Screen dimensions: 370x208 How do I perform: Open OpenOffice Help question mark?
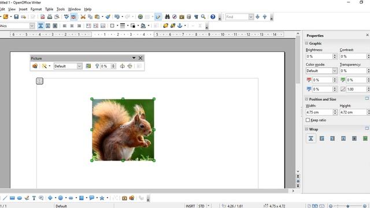coord(213,17)
